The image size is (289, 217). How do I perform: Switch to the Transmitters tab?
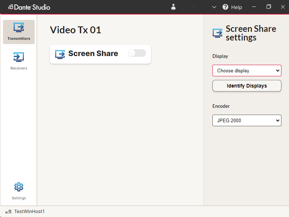pyautogui.click(x=18, y=32)
